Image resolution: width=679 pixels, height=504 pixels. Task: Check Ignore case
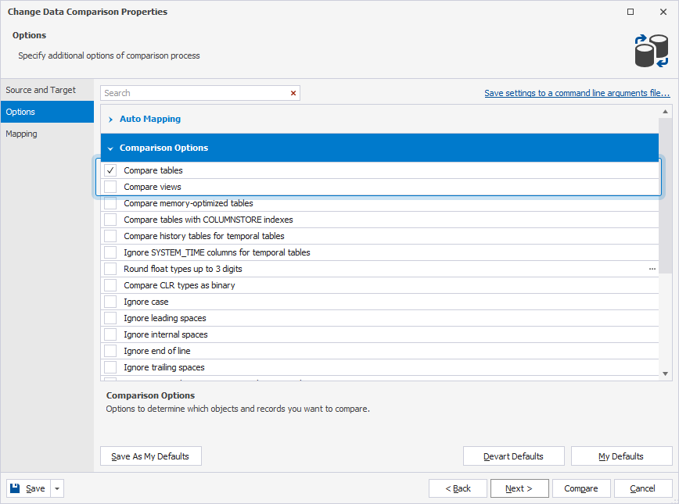click(110, 302)
